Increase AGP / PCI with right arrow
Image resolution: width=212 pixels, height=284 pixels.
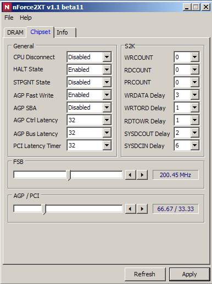coord(142,209)
